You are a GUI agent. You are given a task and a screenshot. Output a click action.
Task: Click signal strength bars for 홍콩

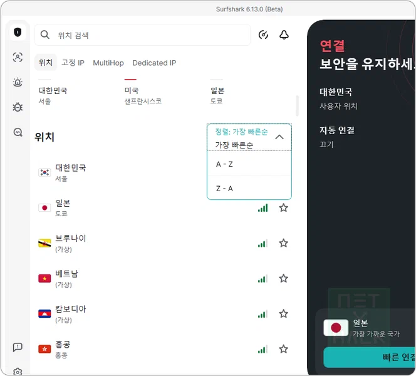coord(263,349)
